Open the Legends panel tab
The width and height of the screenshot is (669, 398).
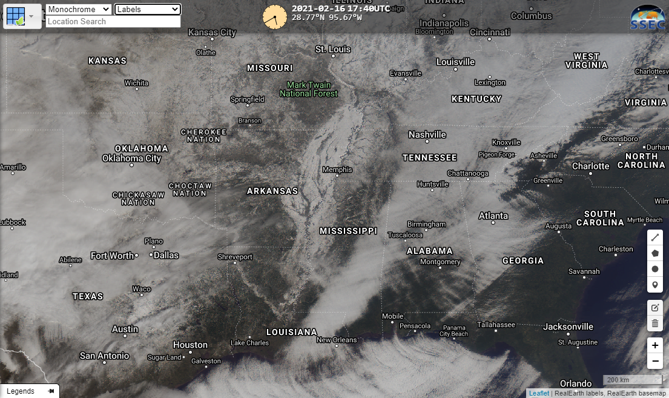click(x=21, y=391)
